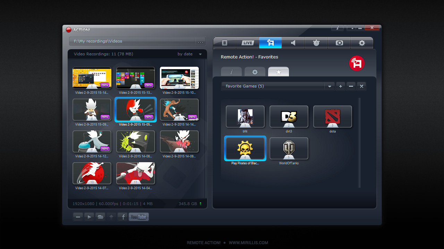This screenshot has height=249, width=444.
Task: Open the Remote Action gear sub-tab
Action: point(255,72)
